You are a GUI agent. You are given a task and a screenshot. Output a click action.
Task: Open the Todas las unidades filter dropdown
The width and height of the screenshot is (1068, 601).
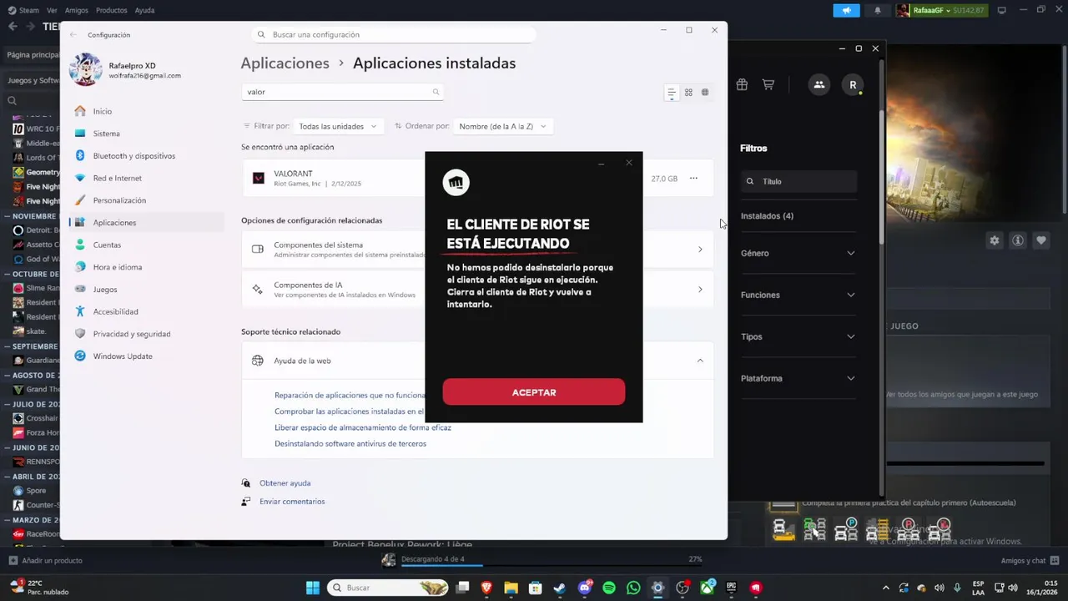[338, 126]
